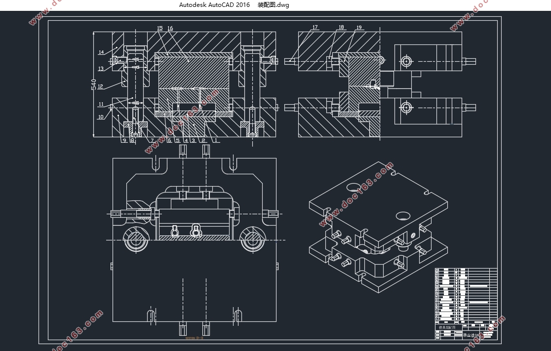Select part callout number "17"
Image resolution: width=551 pixels, height=351 pixels.
pos(315,27)
